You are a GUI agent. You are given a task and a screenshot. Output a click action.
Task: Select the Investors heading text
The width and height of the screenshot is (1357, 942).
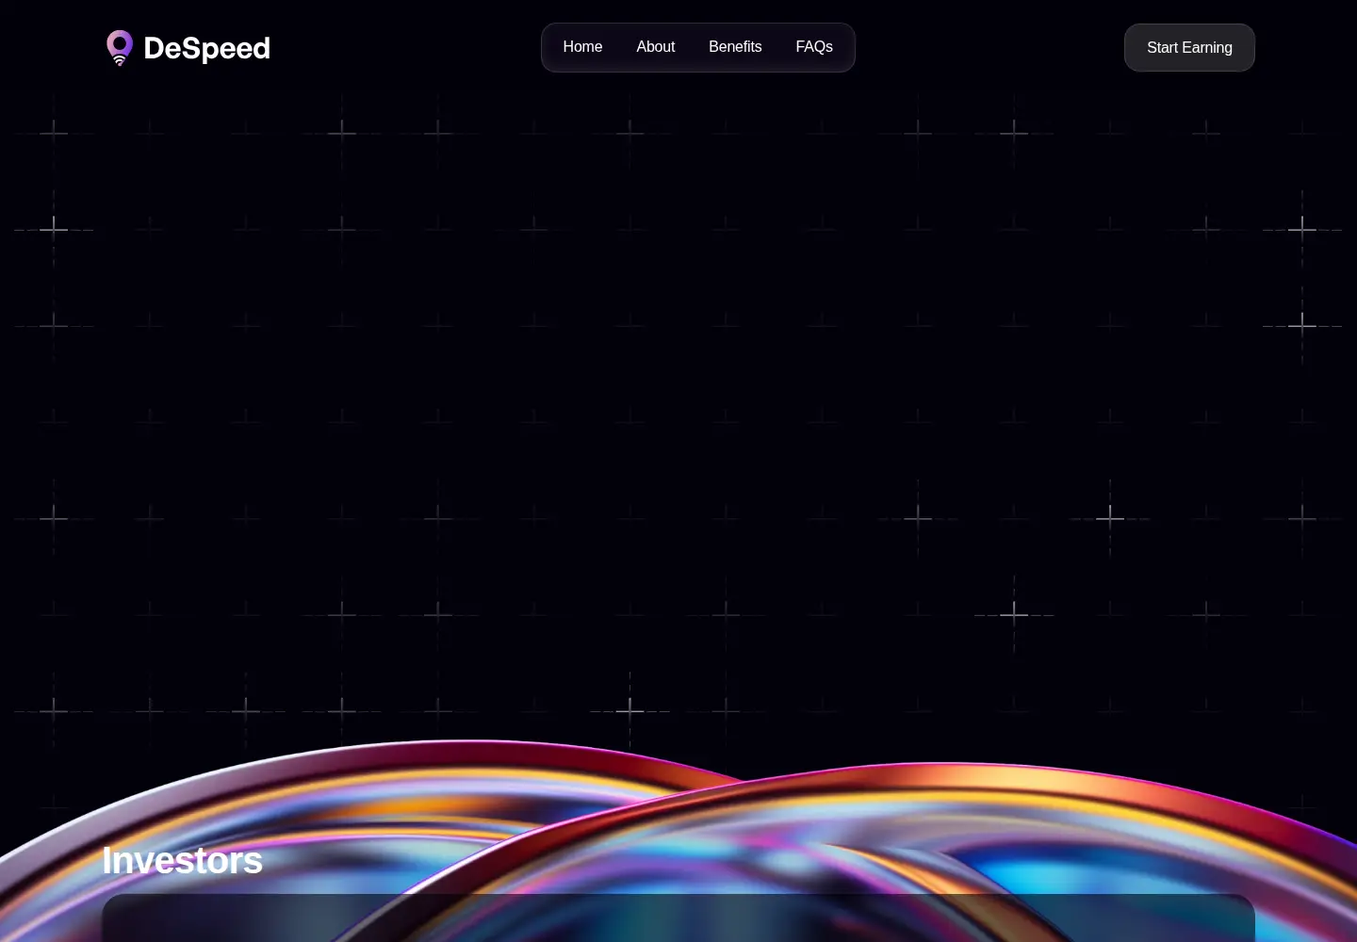click(x=182, y=860)
